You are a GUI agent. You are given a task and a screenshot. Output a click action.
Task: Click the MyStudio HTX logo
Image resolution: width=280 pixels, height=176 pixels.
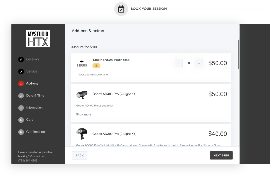click(x=38, y=39)
